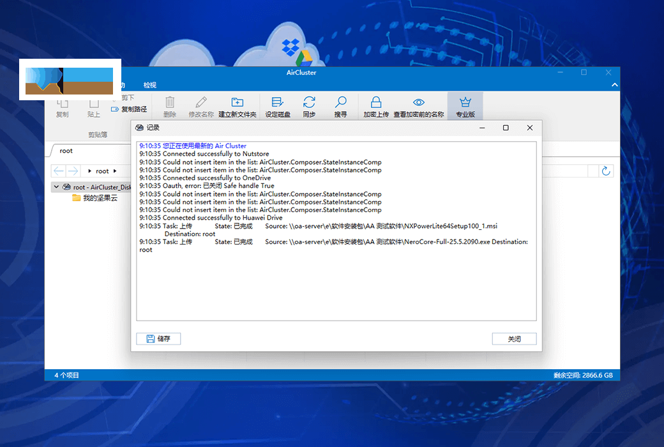Click Copy Path (复制路径) option
Image resolution: width=664 pixels, height=447 pixels.
pyautogui.click(x=129, y=109)
